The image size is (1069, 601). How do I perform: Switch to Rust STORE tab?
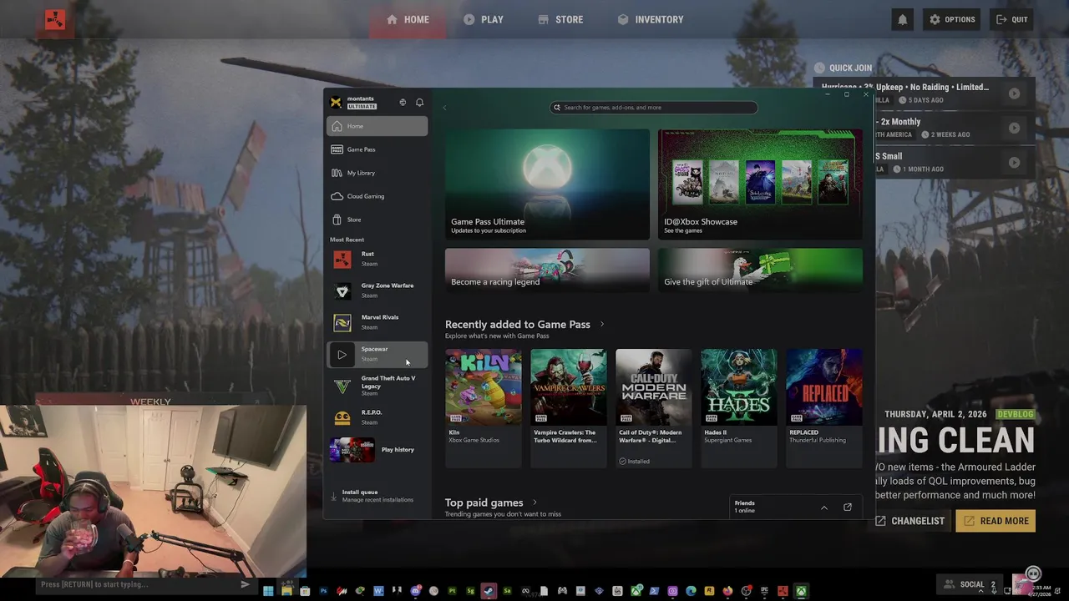point(560,19)
